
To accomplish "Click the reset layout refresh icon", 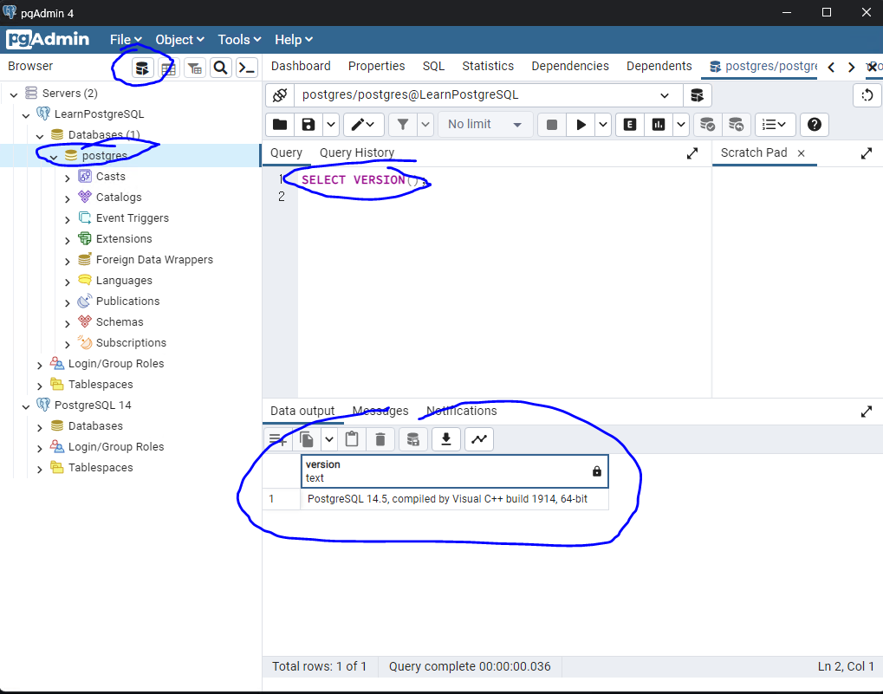I will pyautogui.click(x=867, y=95).
